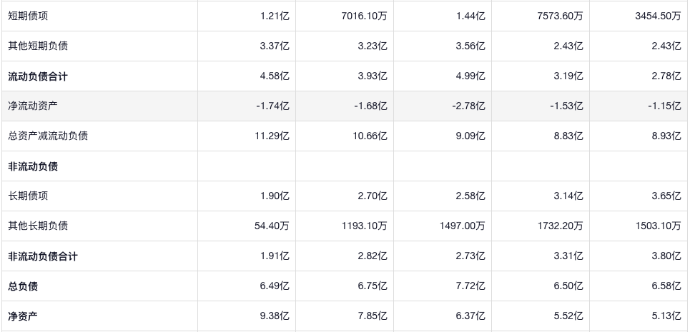690x332 pixels.
Task: Select the 非流动负债合计 row header
Action: (43, 256)
